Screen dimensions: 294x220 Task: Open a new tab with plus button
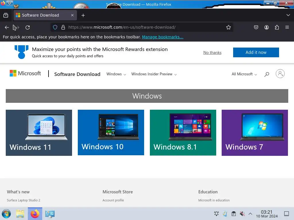click(x=83, y=15)
